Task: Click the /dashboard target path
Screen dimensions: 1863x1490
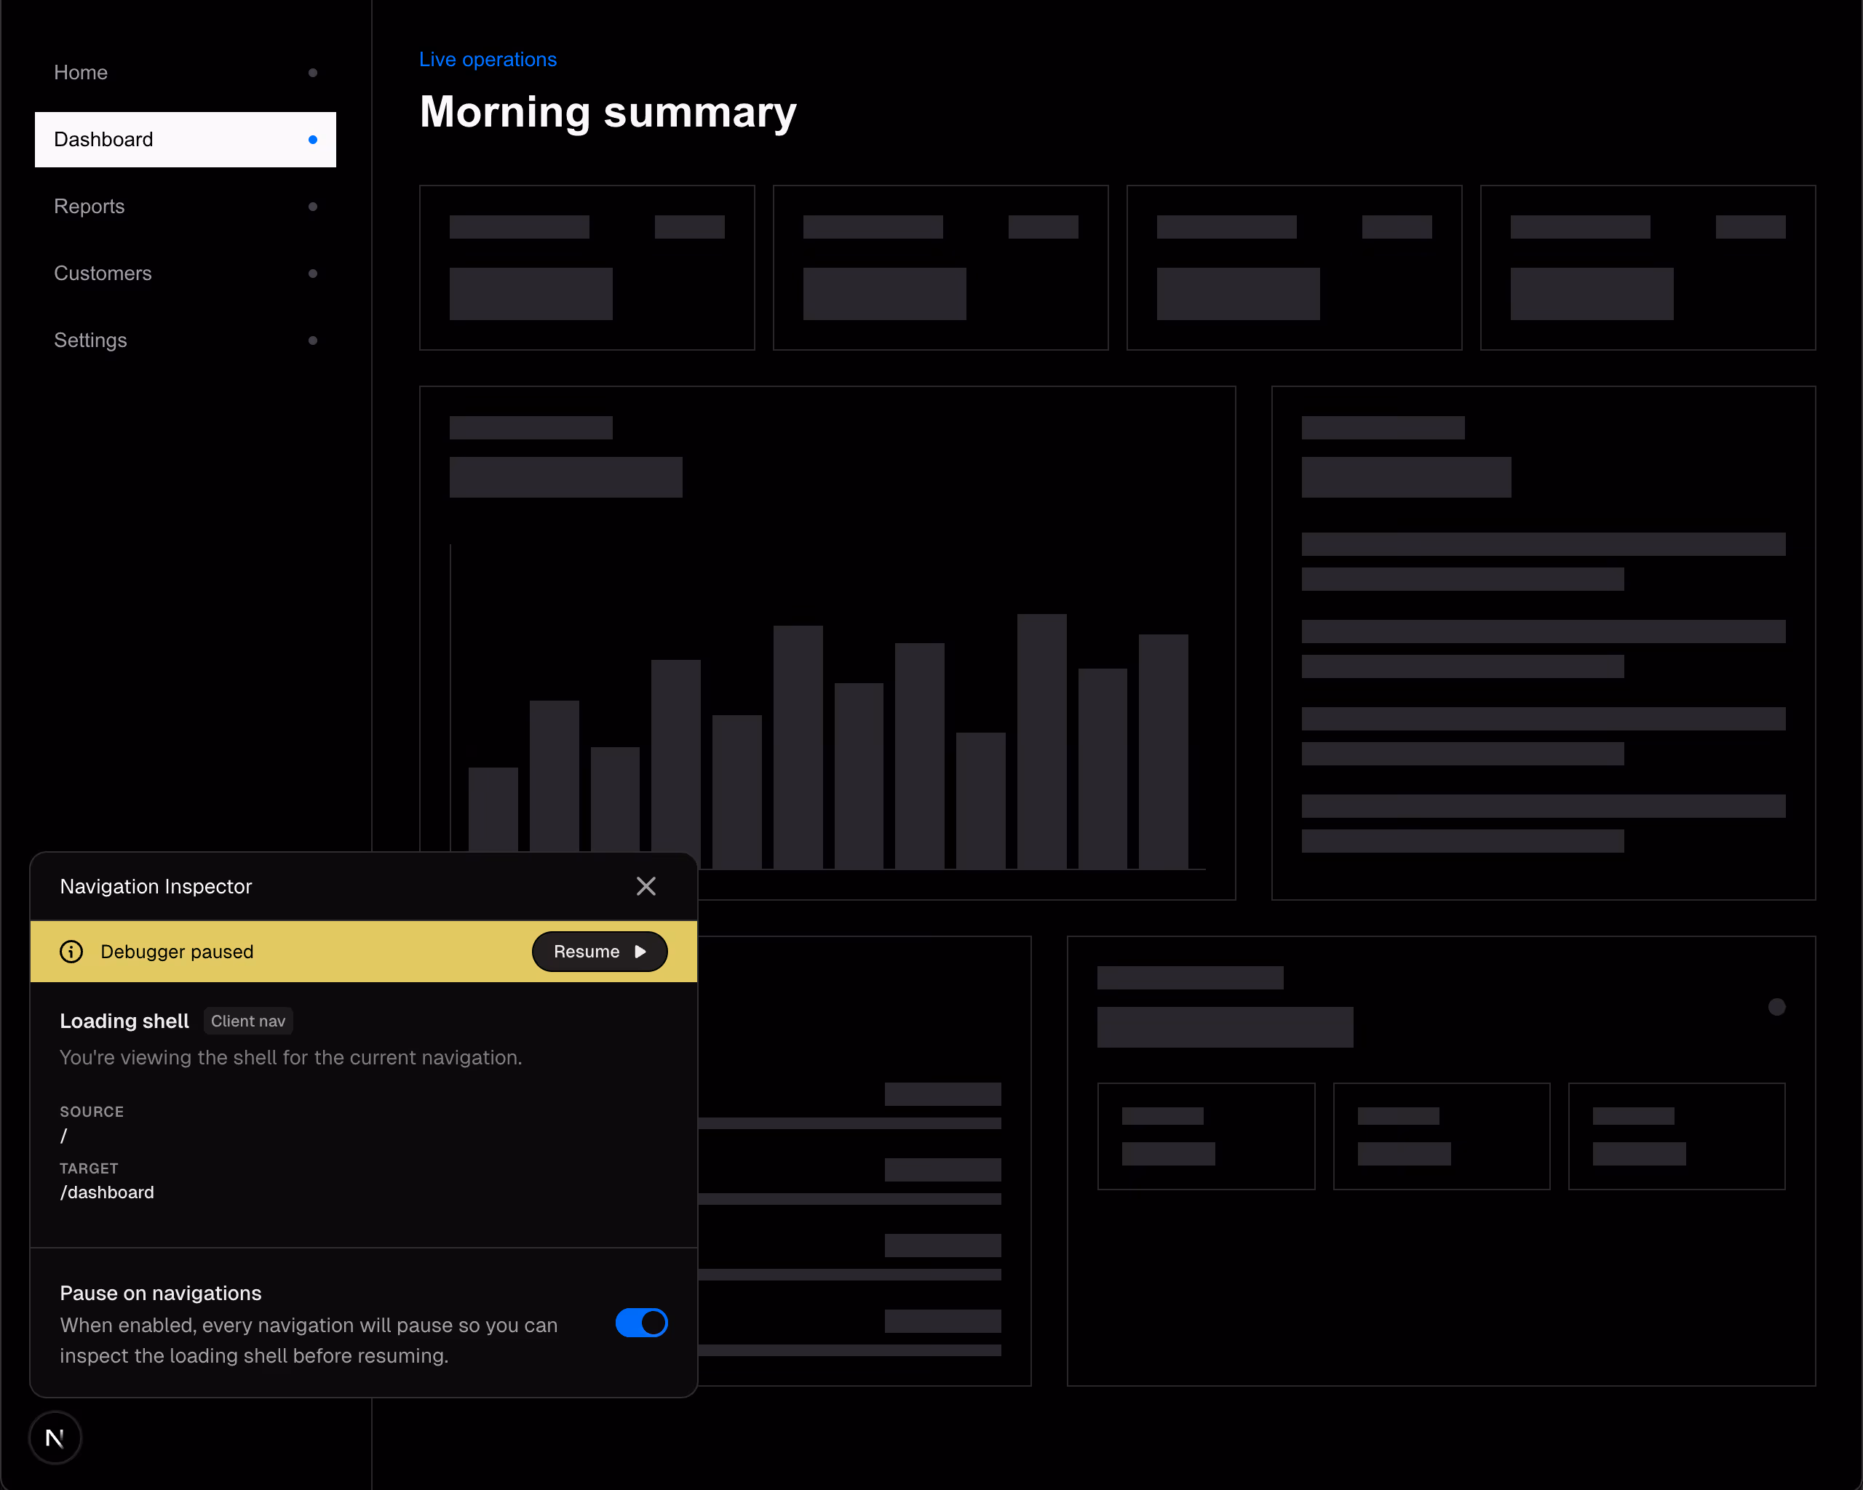Action: click(x=107, y=1192)
